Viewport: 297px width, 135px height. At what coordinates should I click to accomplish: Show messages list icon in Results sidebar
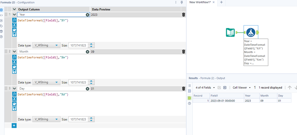[x=189, y=86]
